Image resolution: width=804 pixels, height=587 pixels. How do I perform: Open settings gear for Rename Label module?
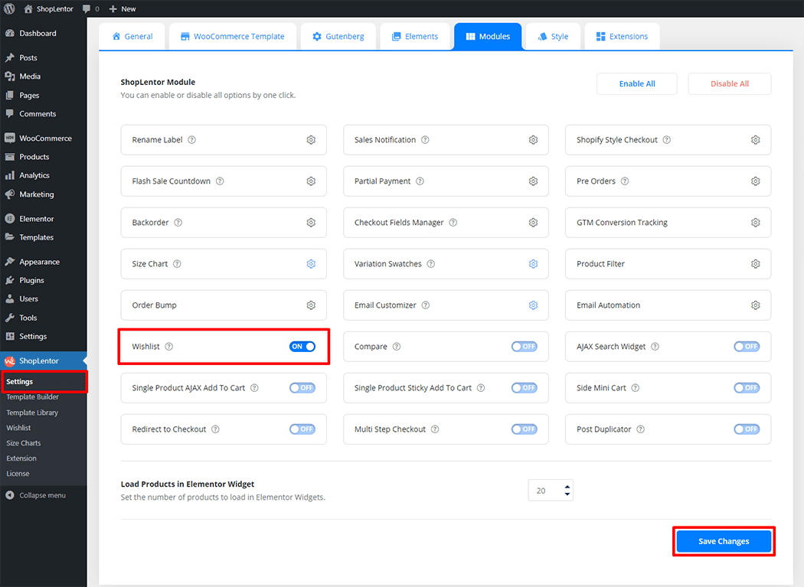pos(311,140)
